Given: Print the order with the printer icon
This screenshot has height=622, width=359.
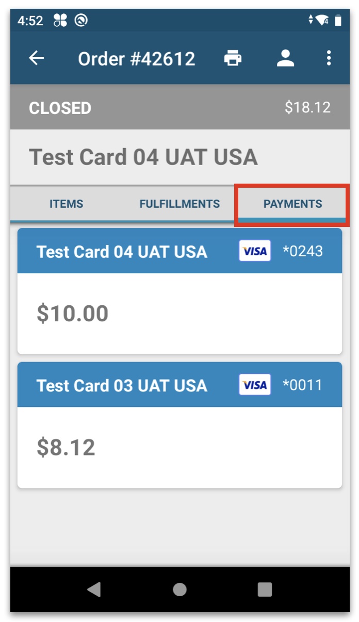Looking at the screenshot, I should [233, 58].
